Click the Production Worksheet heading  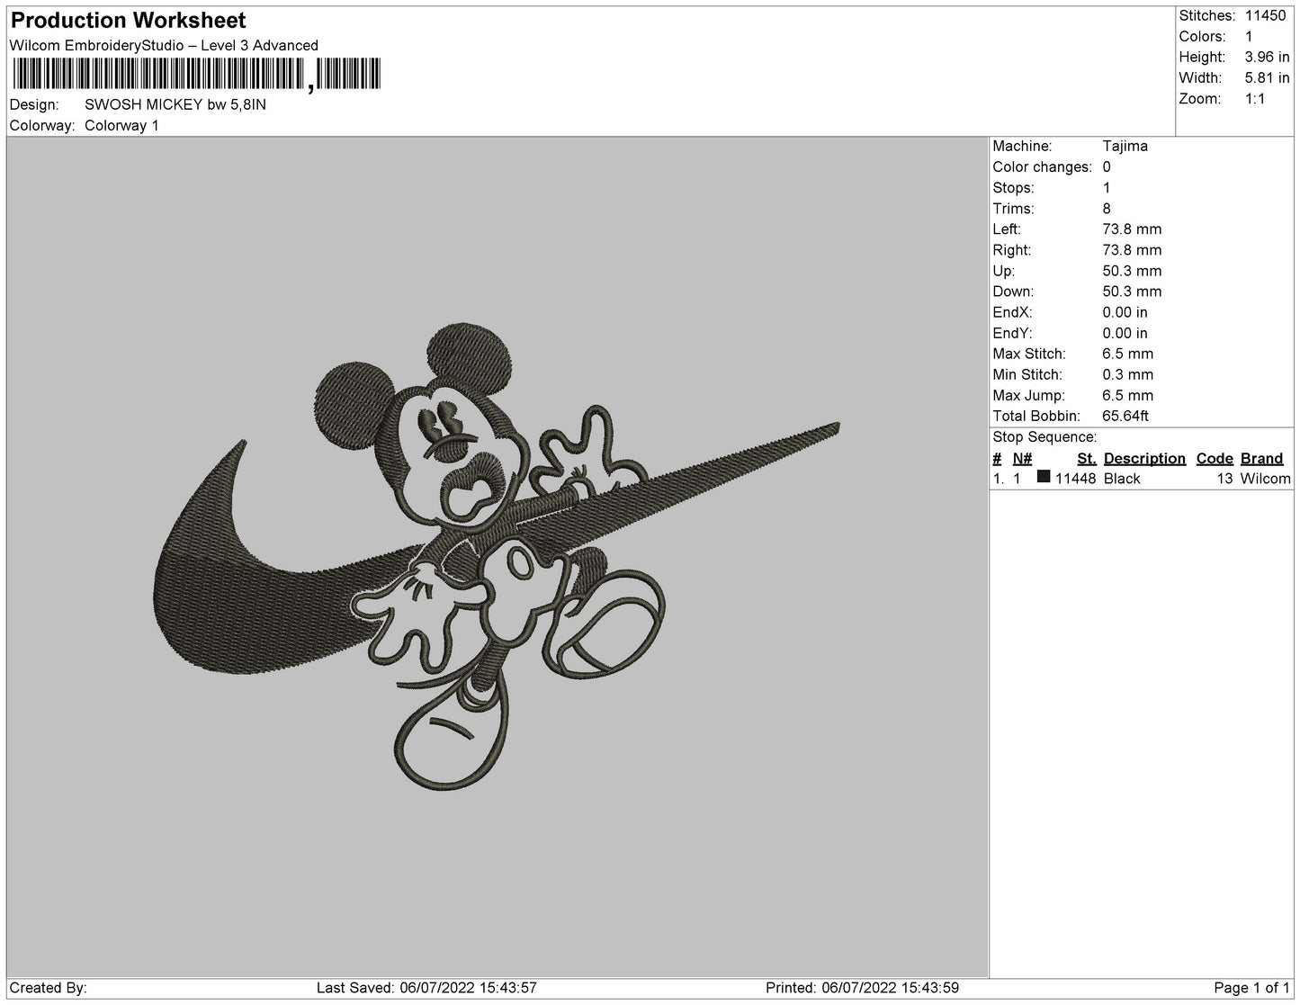click(128, 20)
